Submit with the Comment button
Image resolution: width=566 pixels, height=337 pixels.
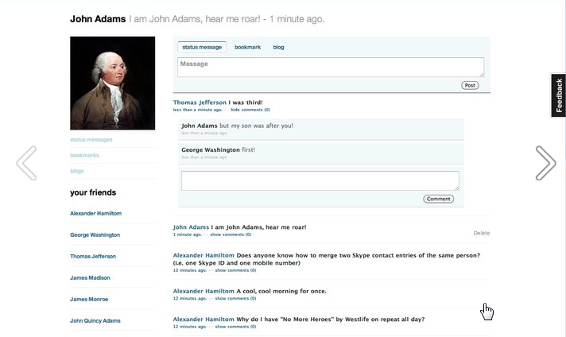pos(438,199)
